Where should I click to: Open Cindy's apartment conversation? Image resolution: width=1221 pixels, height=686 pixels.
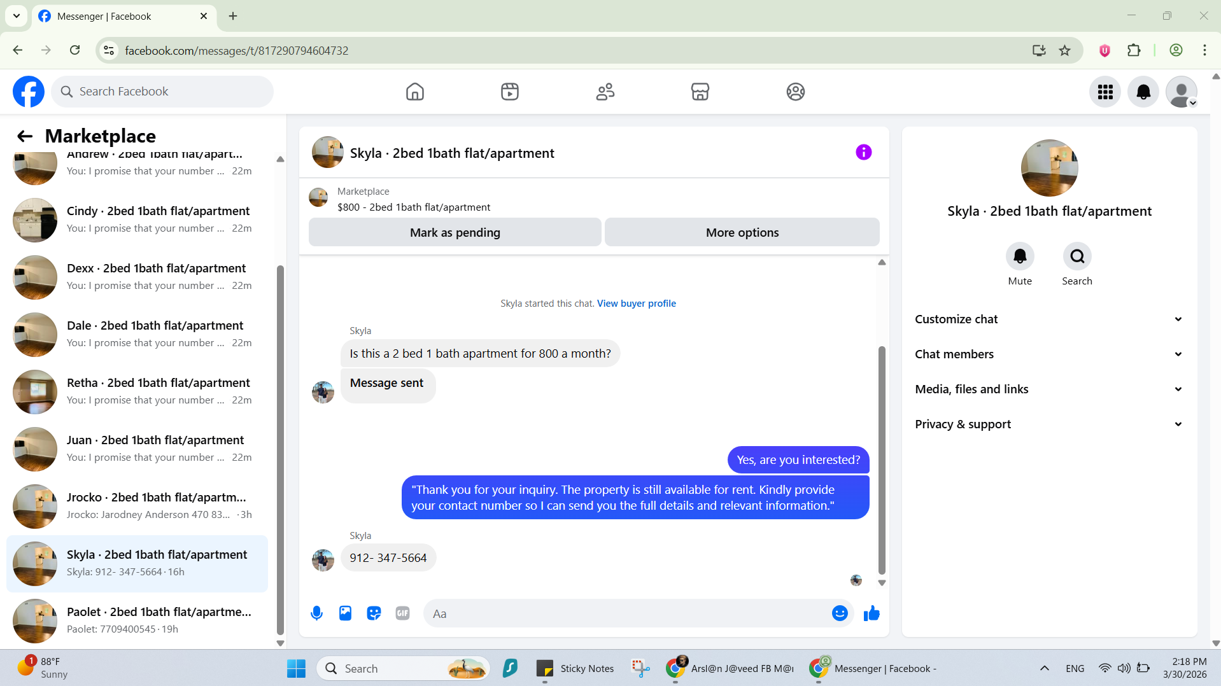[137, 220]
